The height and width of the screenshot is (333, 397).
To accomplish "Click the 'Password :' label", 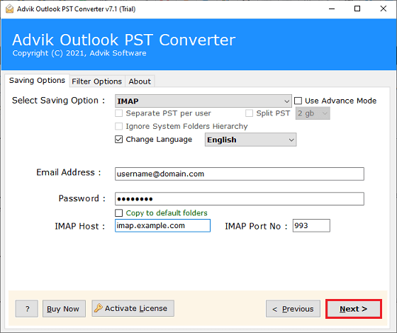I will (x=82, y=198).
